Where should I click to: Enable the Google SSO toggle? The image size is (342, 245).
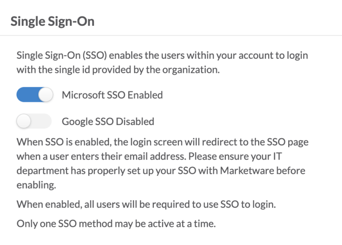point(34,121)
